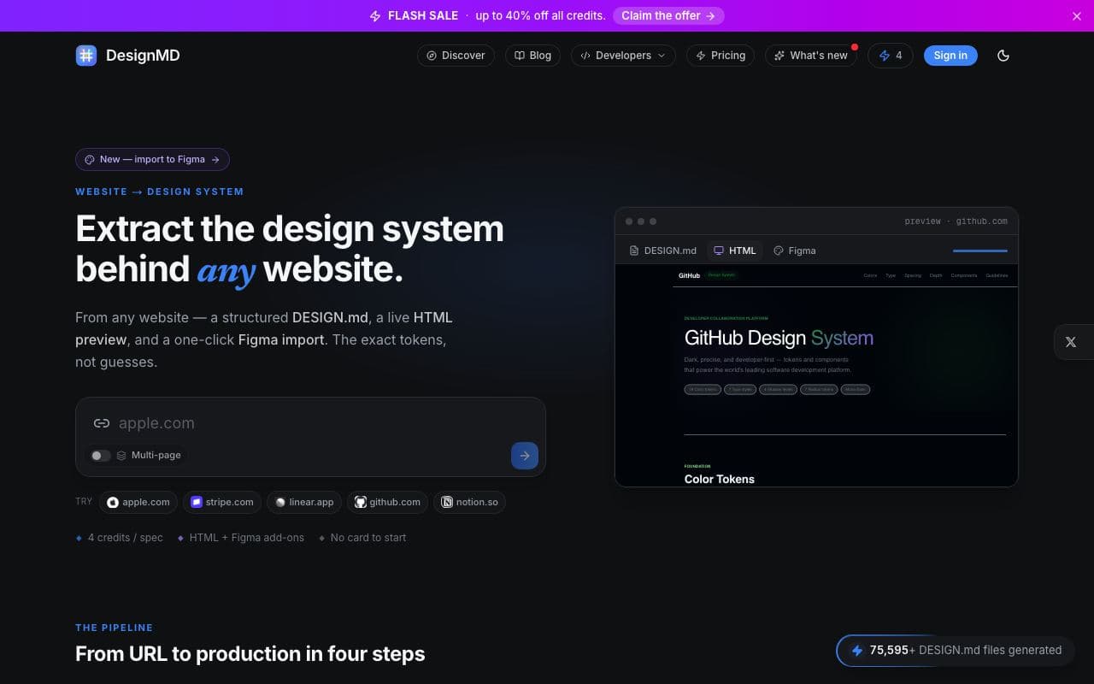Open the Pricing page
Screen dimensions: 1094x684
(721, 56)
